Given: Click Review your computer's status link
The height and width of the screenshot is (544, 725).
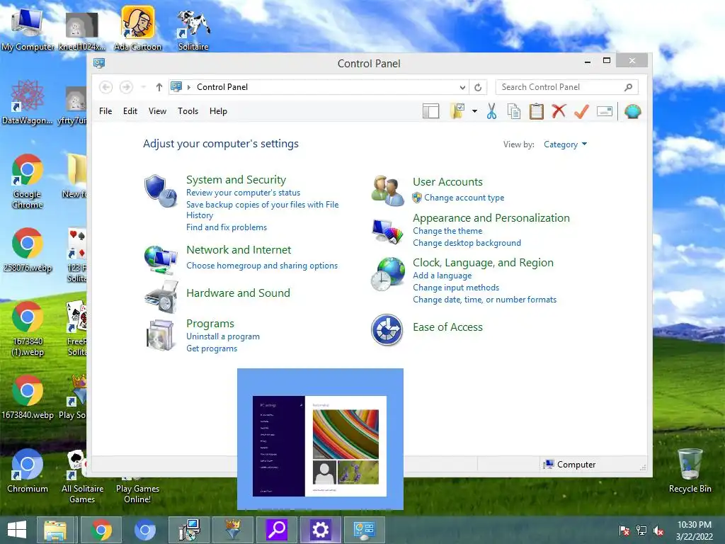Looking at the screenshot, I should [244, 193].
